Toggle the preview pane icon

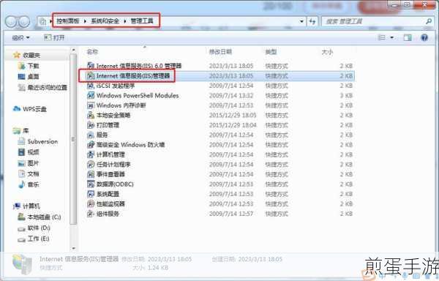(408, 37)
